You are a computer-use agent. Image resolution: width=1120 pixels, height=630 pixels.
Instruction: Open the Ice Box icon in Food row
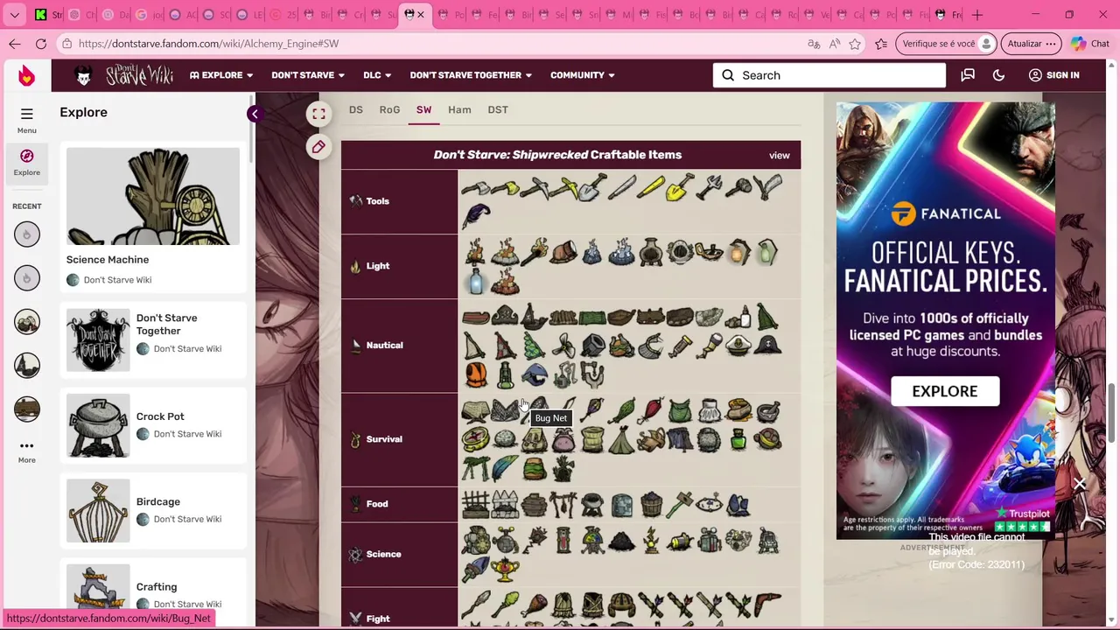coord(621,505)
